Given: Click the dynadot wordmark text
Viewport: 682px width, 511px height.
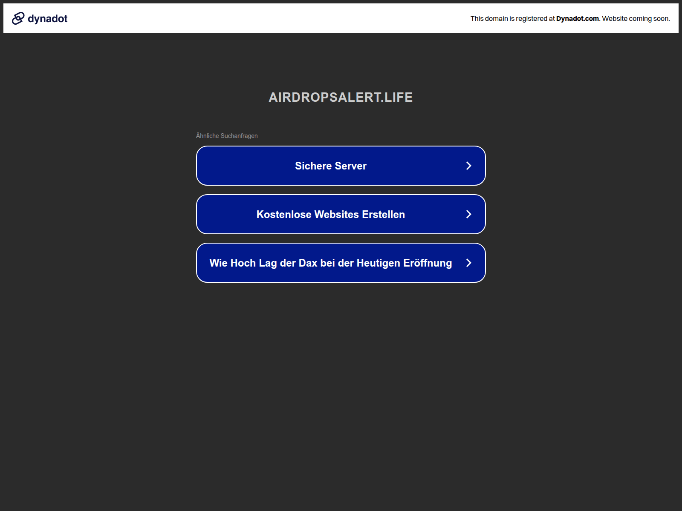Looking at the screenshot, I should [x=47, y=18].
